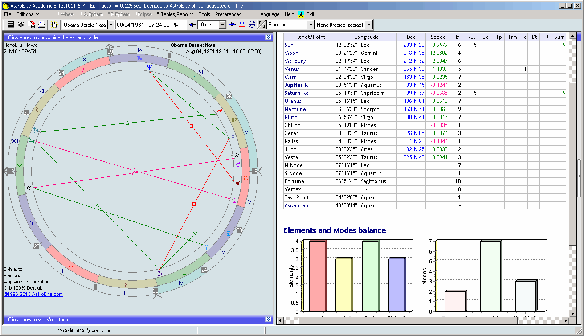Image resolution: width=584 pixels, height=336 pixels.
Task: Click the camera snapshot icon in toolbar
Action: (x=21, y=25)
